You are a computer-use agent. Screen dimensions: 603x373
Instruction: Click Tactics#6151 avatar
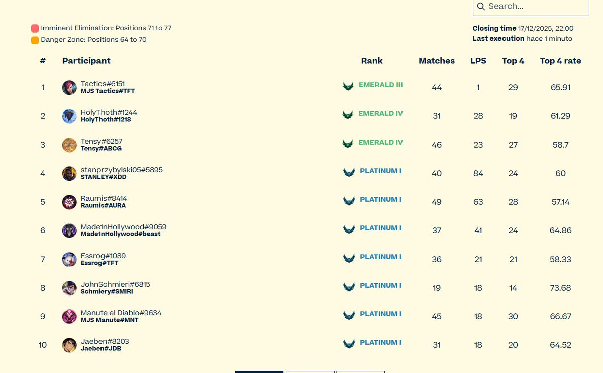[x=69, y=87]
